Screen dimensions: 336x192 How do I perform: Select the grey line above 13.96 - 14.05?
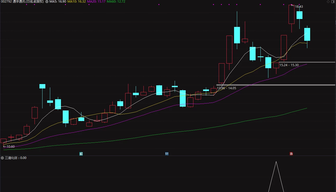coord(276,85)
